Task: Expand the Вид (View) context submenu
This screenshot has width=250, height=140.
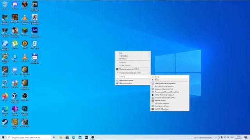Action: pos(133,53)
